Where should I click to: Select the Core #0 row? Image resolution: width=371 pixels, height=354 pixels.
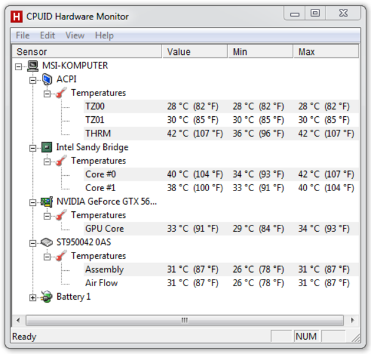(221, 175)
